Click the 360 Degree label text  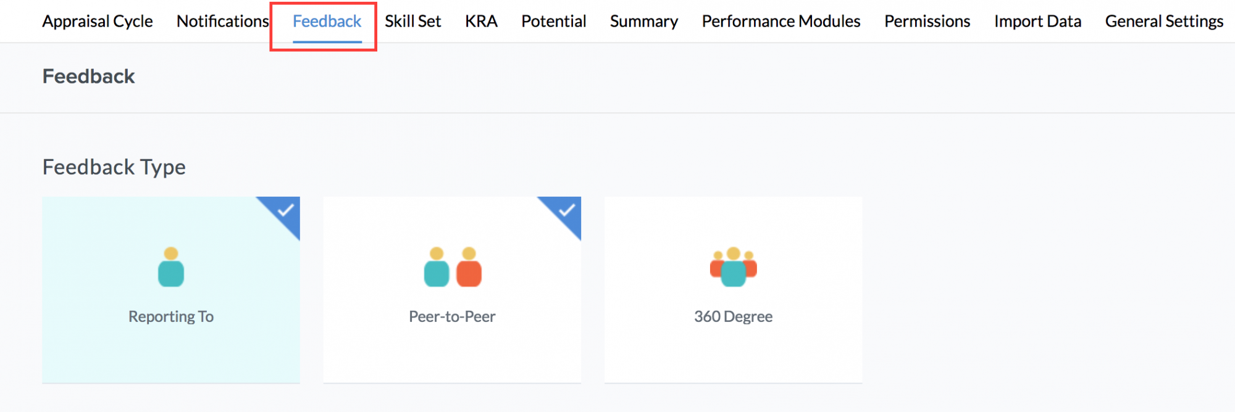pyautogui.click(x=733, y=316)
